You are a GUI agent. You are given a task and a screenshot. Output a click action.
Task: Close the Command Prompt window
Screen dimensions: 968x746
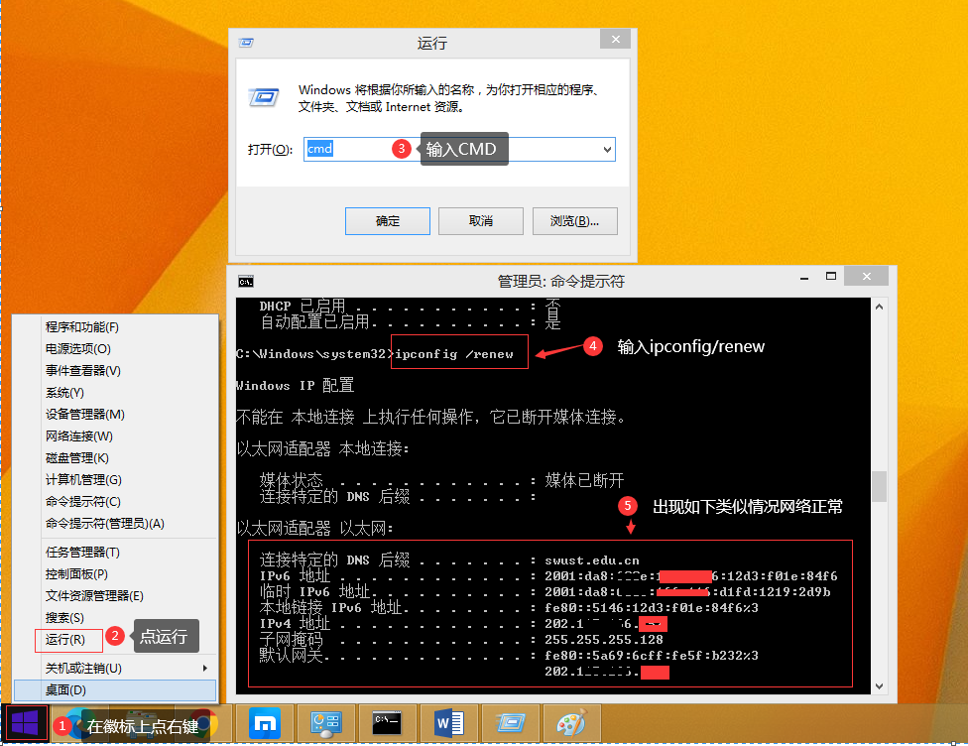tap(866, 276)
